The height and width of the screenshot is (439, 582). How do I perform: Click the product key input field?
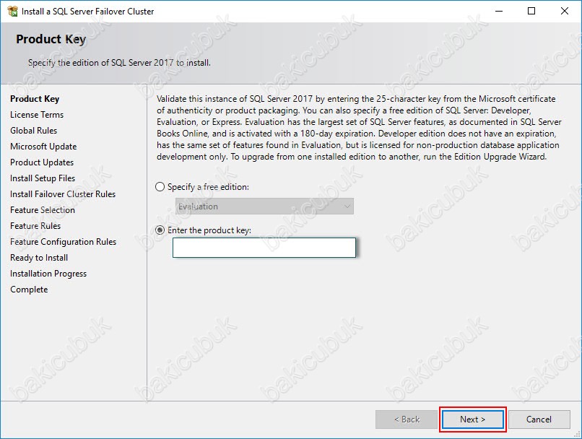point(264,248)
